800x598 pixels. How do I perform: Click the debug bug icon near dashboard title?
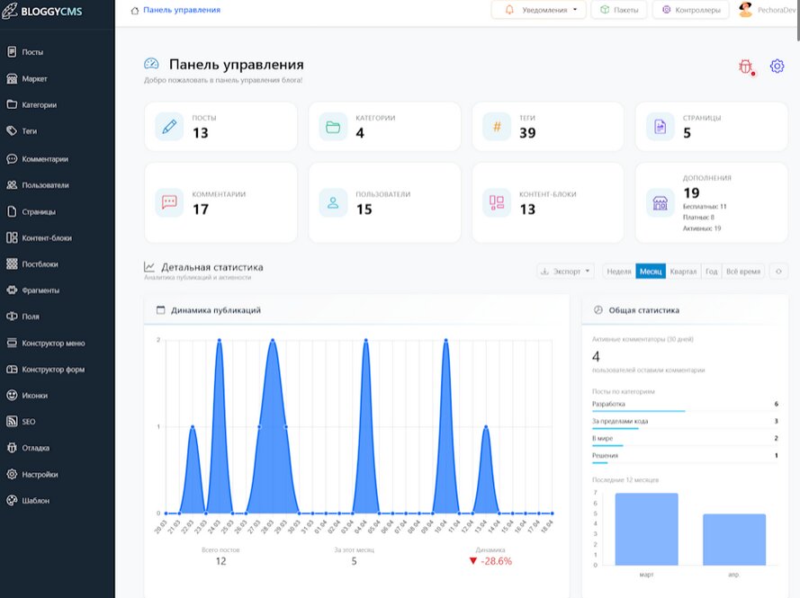(x=748, y=67)
